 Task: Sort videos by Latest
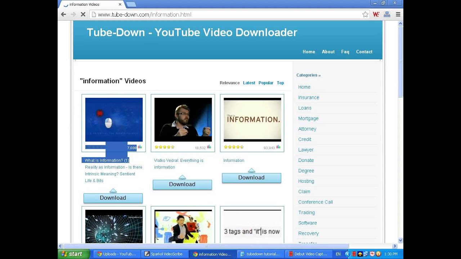249,83
